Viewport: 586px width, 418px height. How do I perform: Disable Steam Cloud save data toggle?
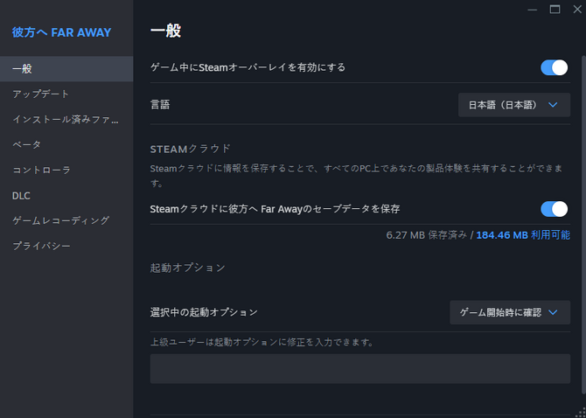[x=555, y=208]
